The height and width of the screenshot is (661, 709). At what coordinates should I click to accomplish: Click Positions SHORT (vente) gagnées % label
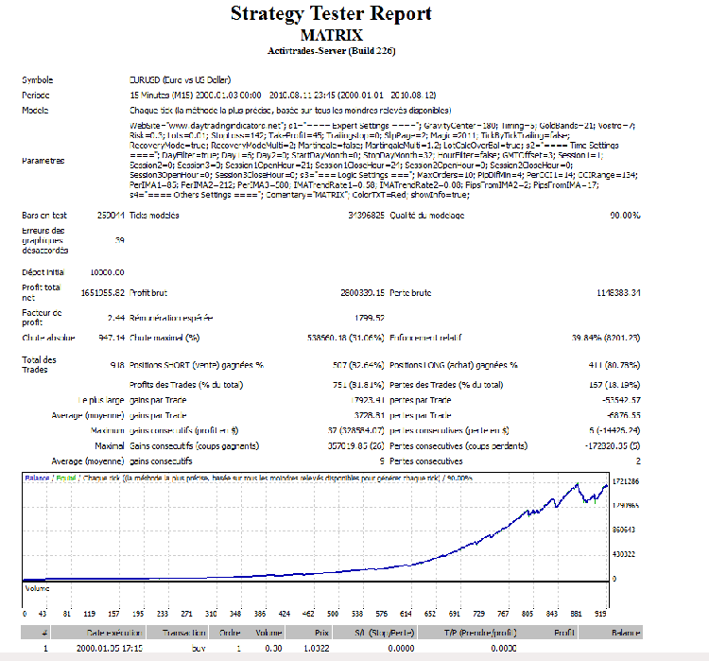point(197,365)
